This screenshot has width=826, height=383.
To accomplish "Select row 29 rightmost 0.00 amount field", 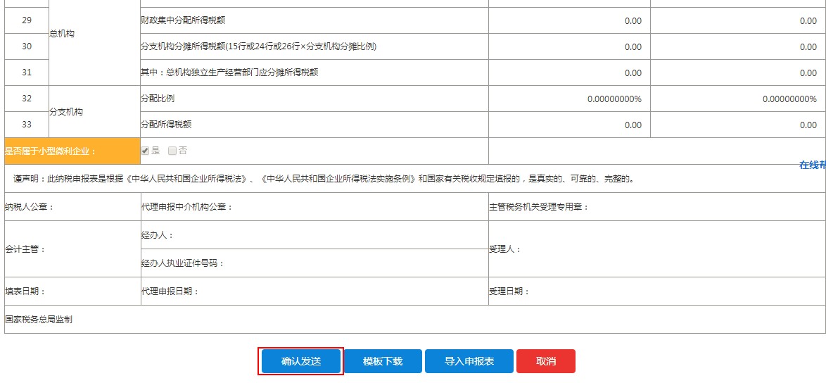I will click(x=737, y=21).
